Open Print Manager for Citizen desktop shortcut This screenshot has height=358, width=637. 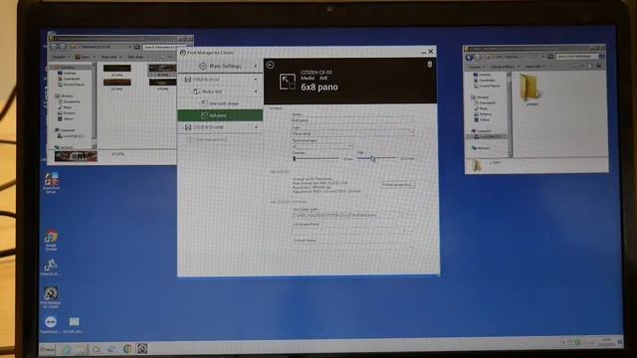click(51, 297)
